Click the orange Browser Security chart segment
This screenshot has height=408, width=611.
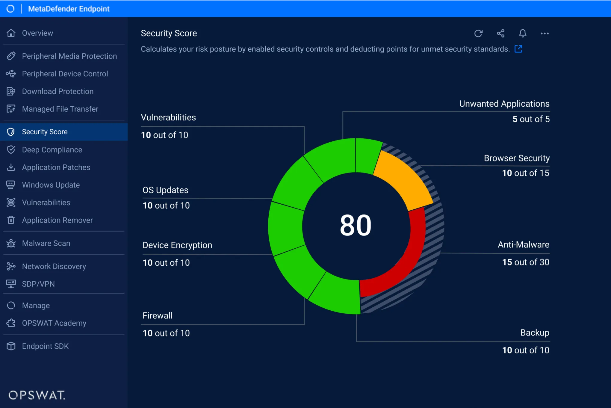pos(404,180)
